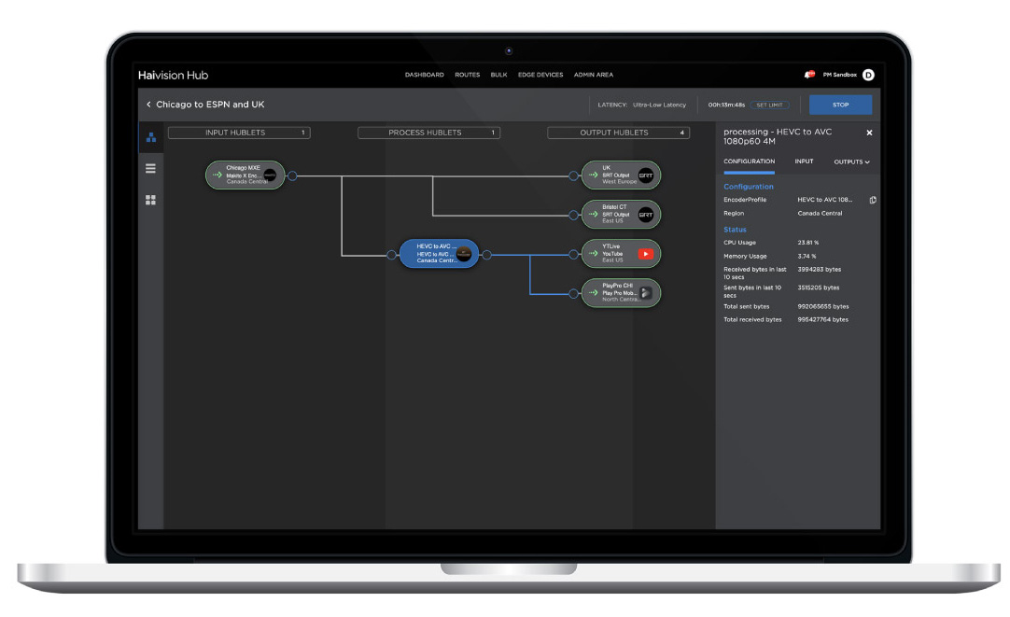The height and width of the screenshot is (617, 1010).
Task: Click the OUTPUT HUBLETS header
Action: coord(618,133)
